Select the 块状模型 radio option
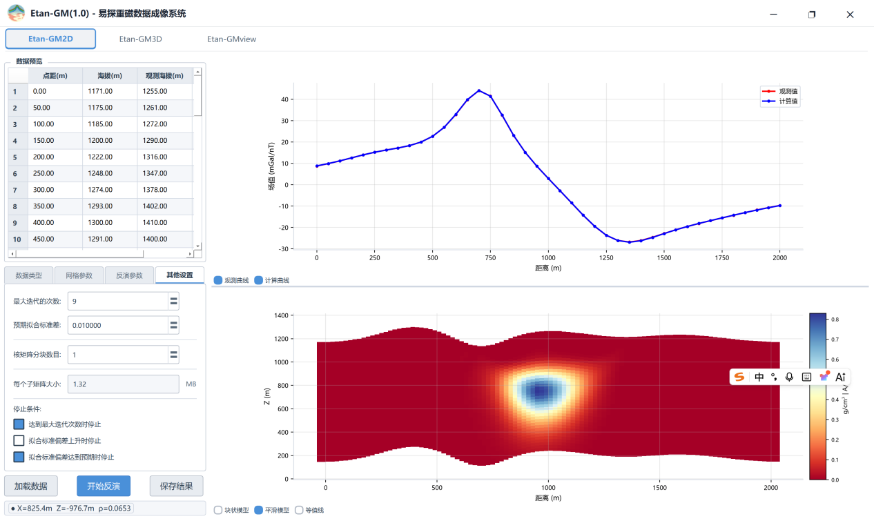Screen dimensions: 874x521 [218, 510]
